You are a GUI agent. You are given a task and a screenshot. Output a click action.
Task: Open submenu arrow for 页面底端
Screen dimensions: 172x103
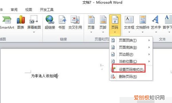coord(149,47)
